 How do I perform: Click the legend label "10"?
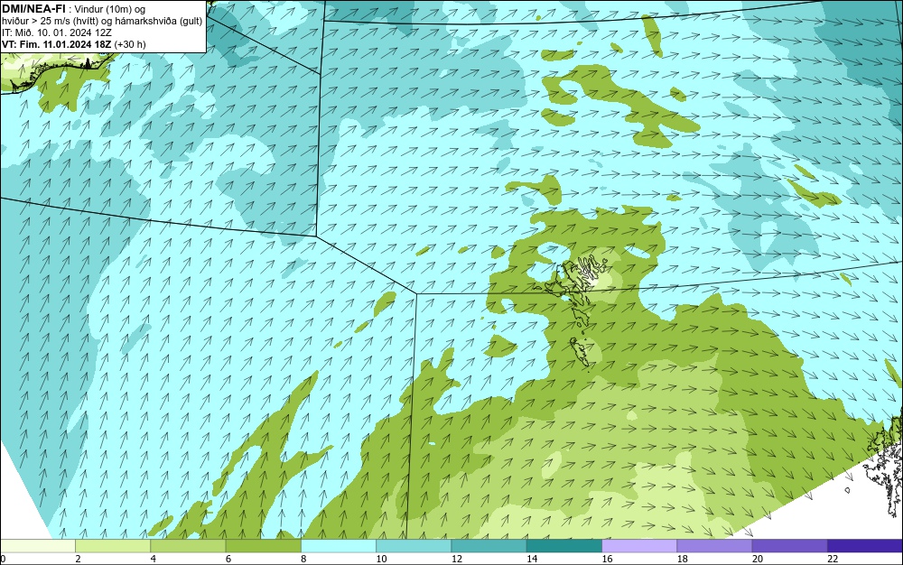coord(381,560)
